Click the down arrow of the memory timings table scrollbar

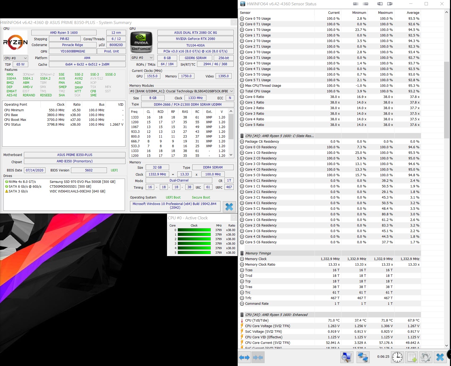pyautogui.click(x=231, y=155)
